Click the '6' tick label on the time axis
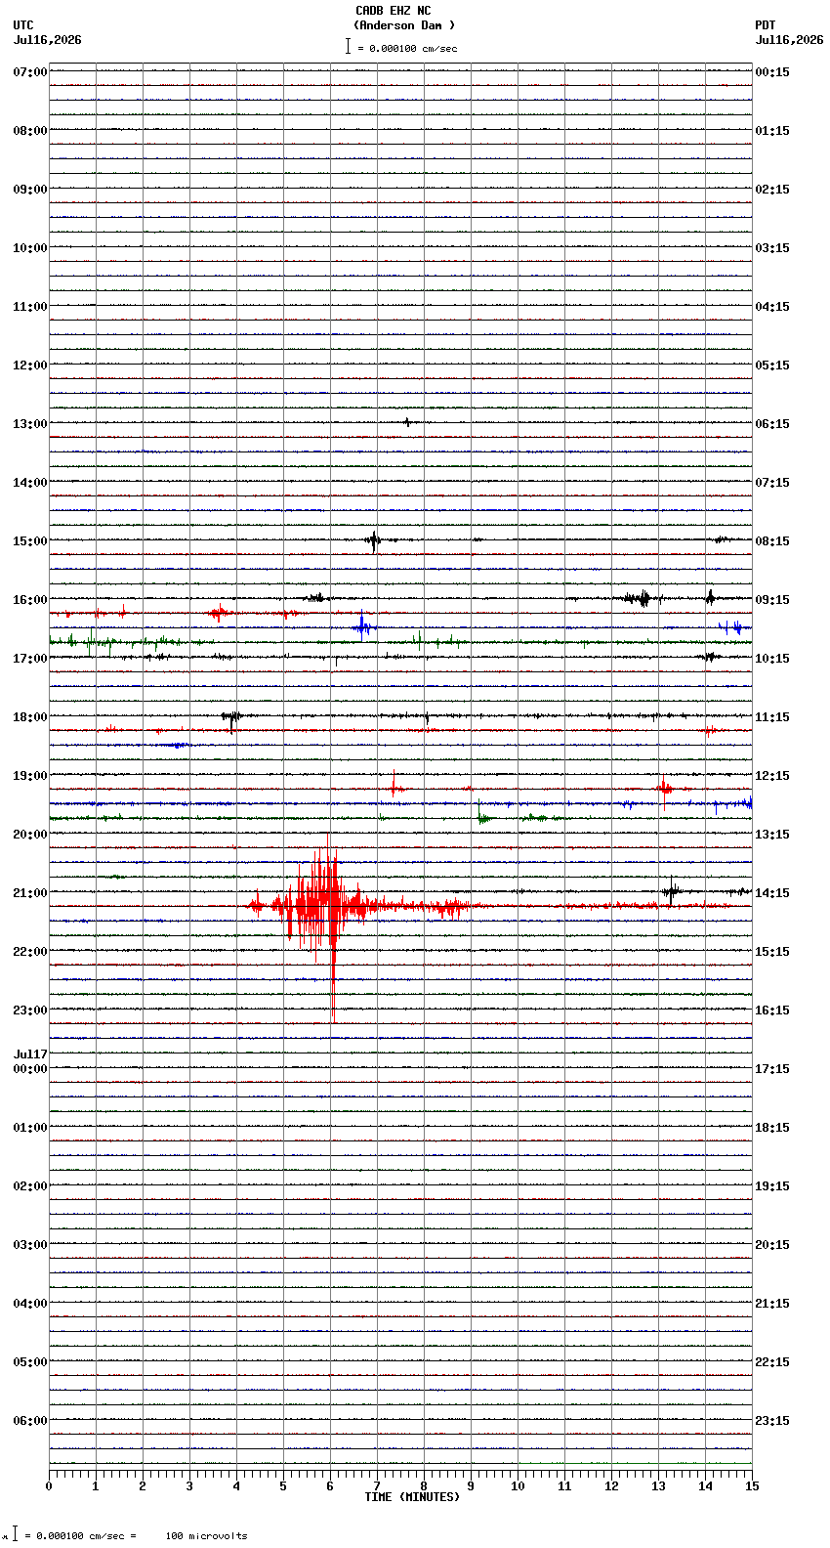Image resolution: width=830 pixels, height=1548 pixels. point(330,1486)
